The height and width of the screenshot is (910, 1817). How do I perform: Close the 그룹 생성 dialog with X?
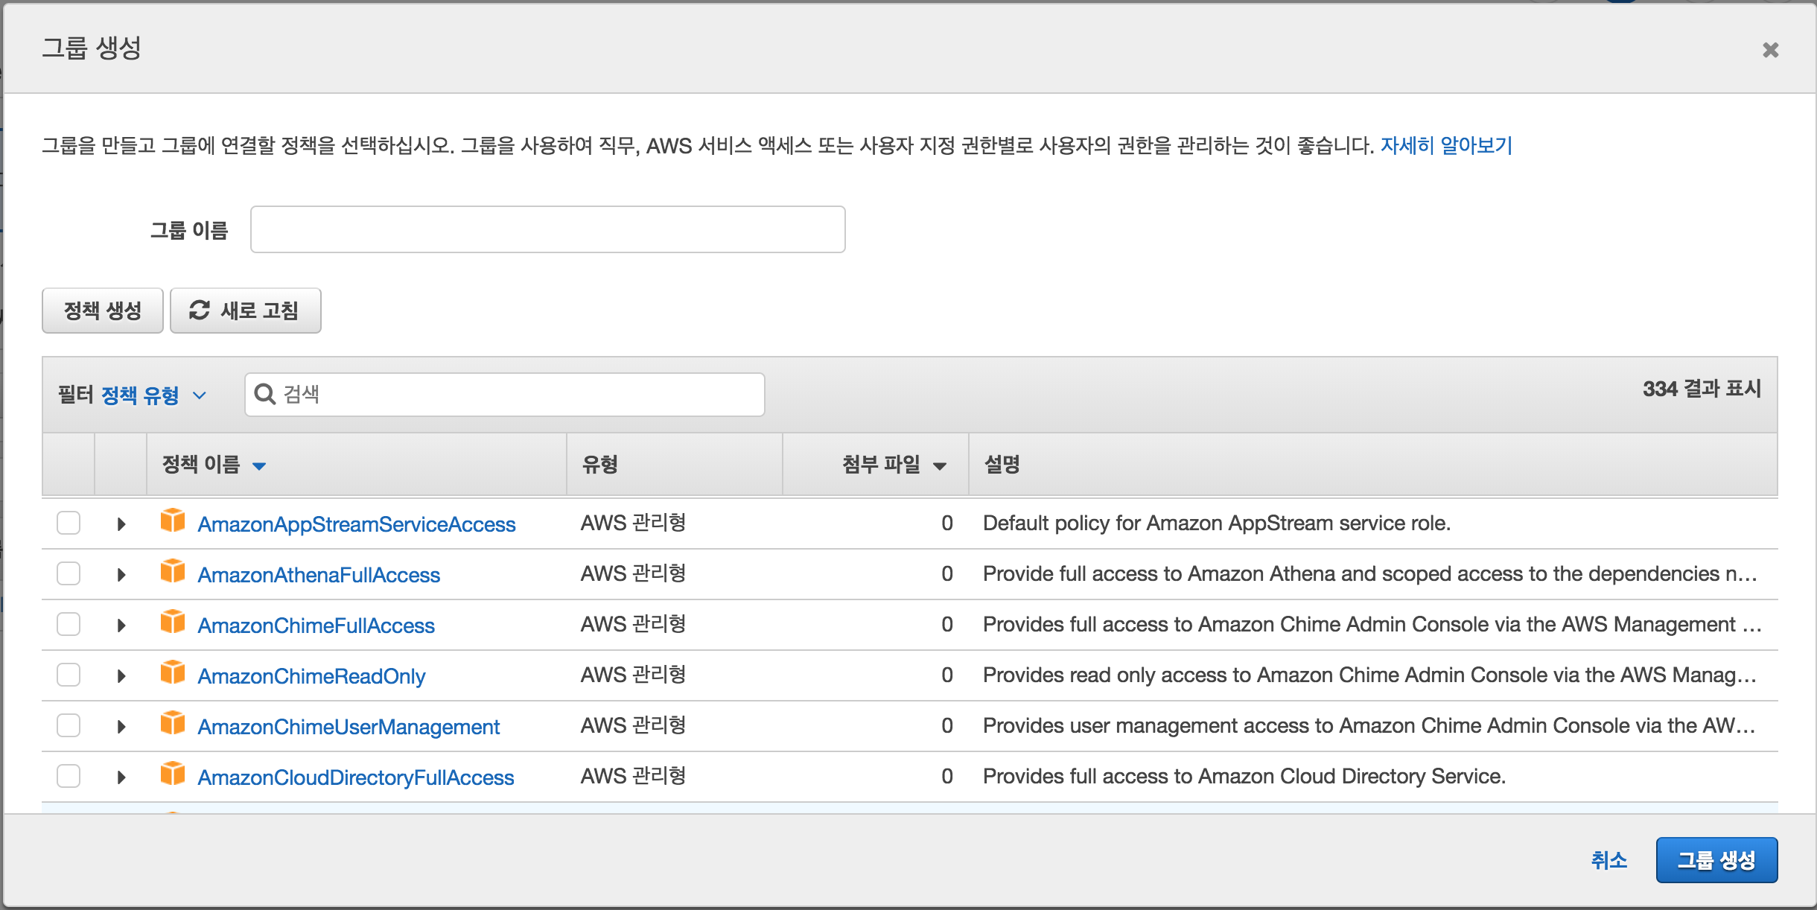[1770, 50]
